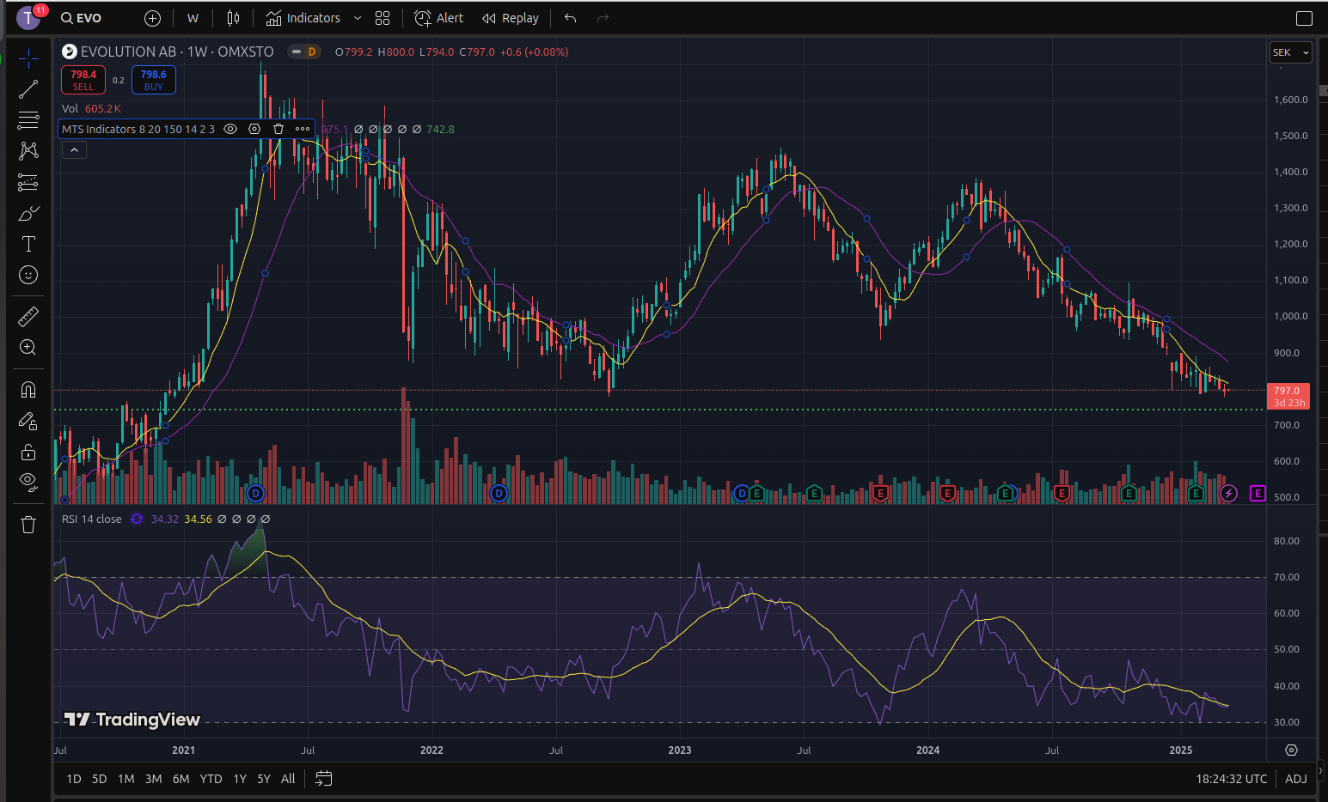Collapse the indicator legend

click(74, 150)
